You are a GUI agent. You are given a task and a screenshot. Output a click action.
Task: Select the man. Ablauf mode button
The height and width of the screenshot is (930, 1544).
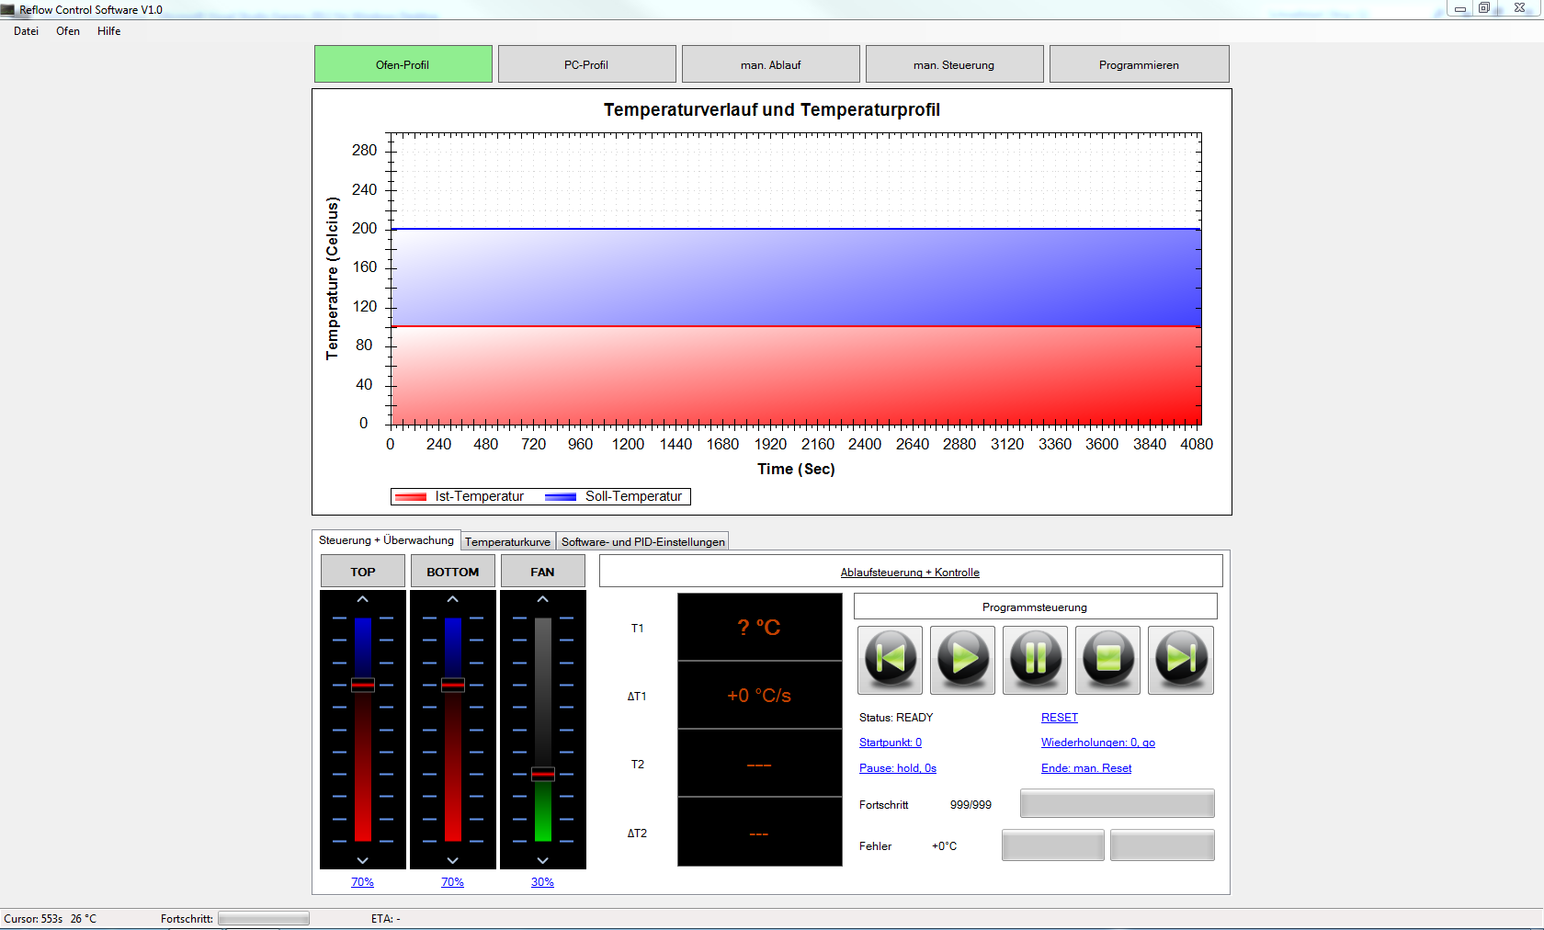tap(771, 64)
